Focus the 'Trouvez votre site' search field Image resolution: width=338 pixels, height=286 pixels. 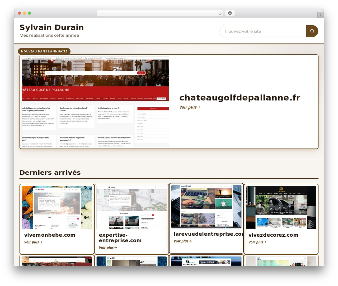tap(263, 31)
